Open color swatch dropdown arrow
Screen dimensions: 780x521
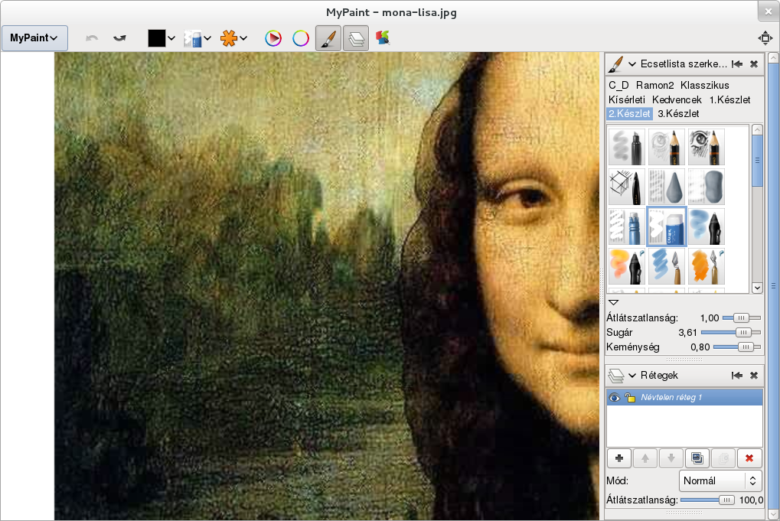tap(171, 38)
